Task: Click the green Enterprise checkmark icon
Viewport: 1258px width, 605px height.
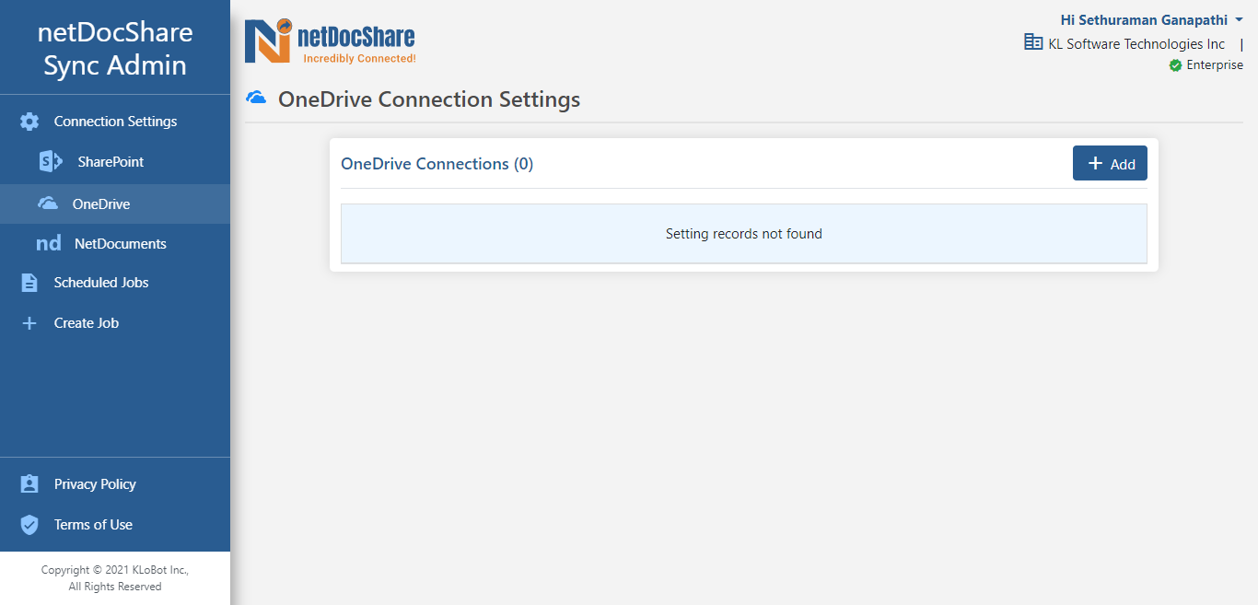Action: [x=1175, y=65]
